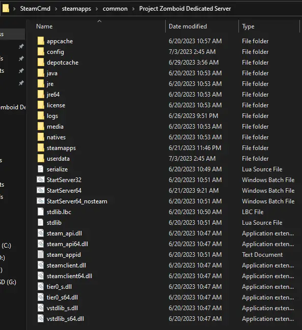Click the Text Document type cell
302x330 pixels.
[262, 255]
